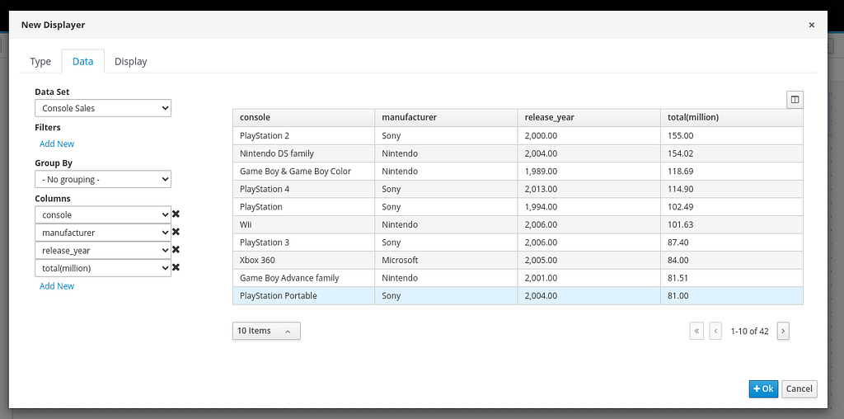Open the 10 Items page size dropdown
The width and height of the screenshot is (844, 419).
(x=266, y=331)
